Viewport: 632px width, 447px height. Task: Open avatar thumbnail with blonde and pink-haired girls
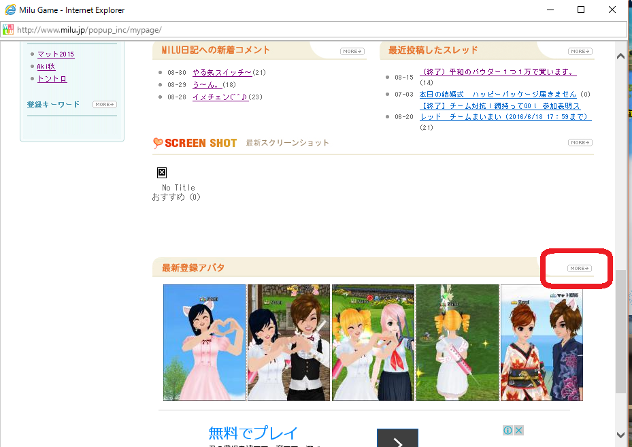373,342
